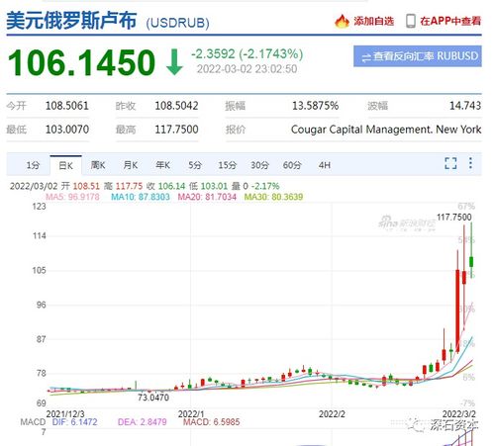Switch to the 年K chart tab
This screenshot has width=494, height=446.
(x=162, y=165)
